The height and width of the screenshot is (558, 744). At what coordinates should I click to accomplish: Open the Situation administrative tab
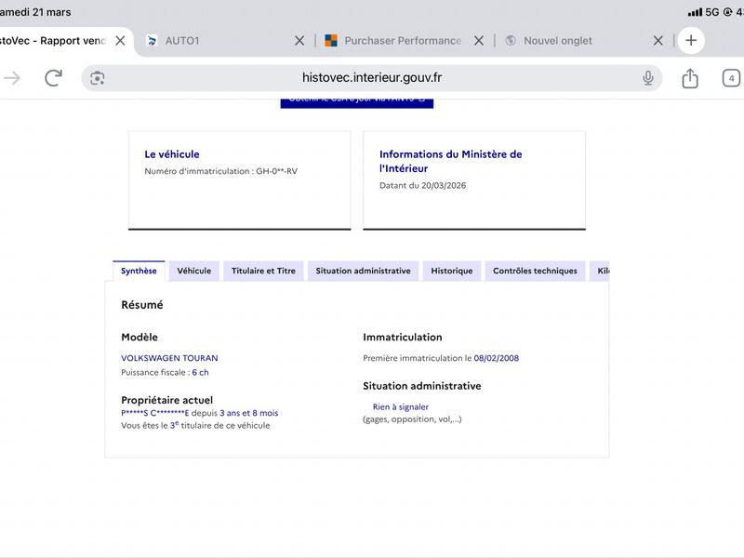click(363, 271)
